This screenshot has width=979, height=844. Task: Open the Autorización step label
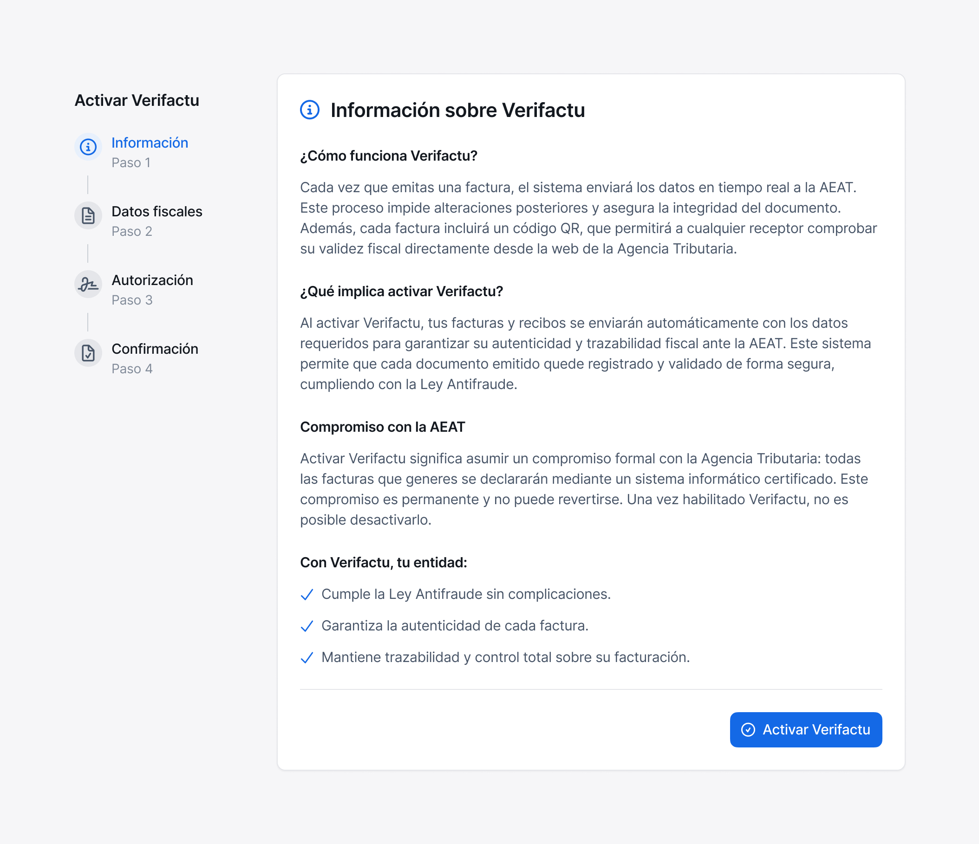coord(152,280)
